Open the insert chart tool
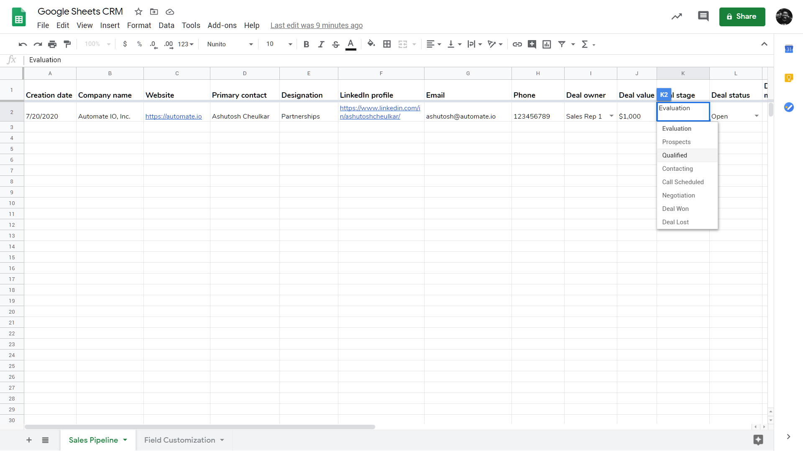This screenshot has width=803, height=451. [547, 44]
